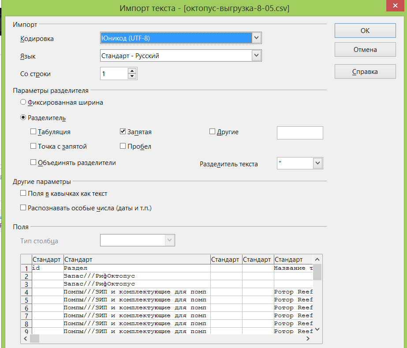Enable Точка с запятой checkbox
This screenshot has width=407, height=348.
pyautogui.click(x=33, y=146)
